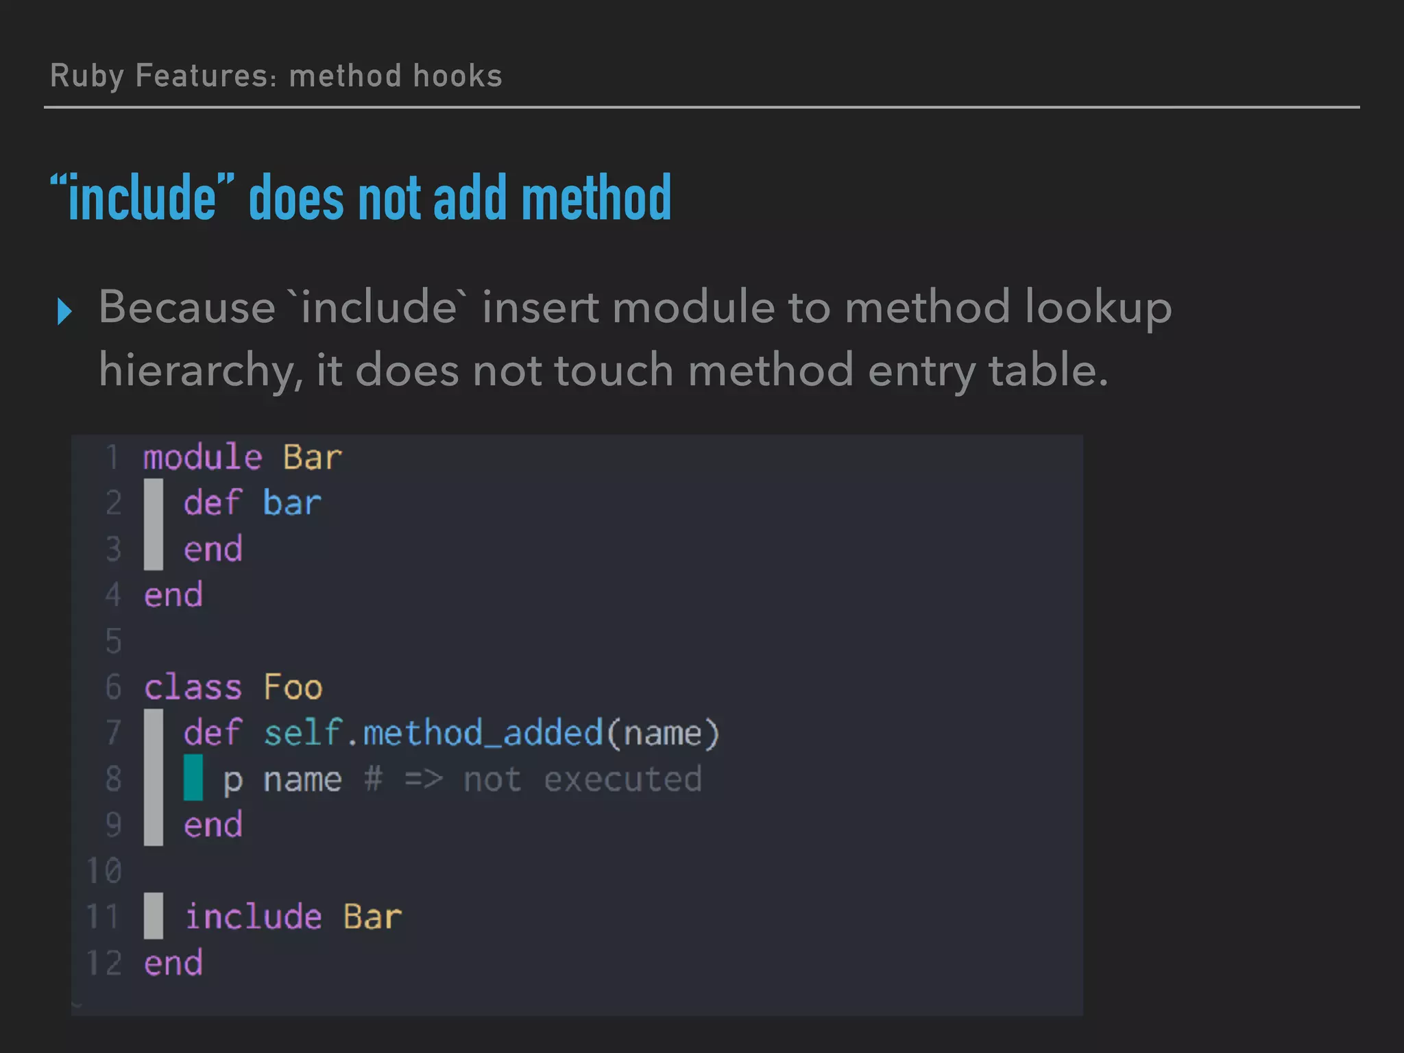Click the 'class' keyword on line 6
The width and height of the screenshot is (1404, 1053).
[193, 687]
